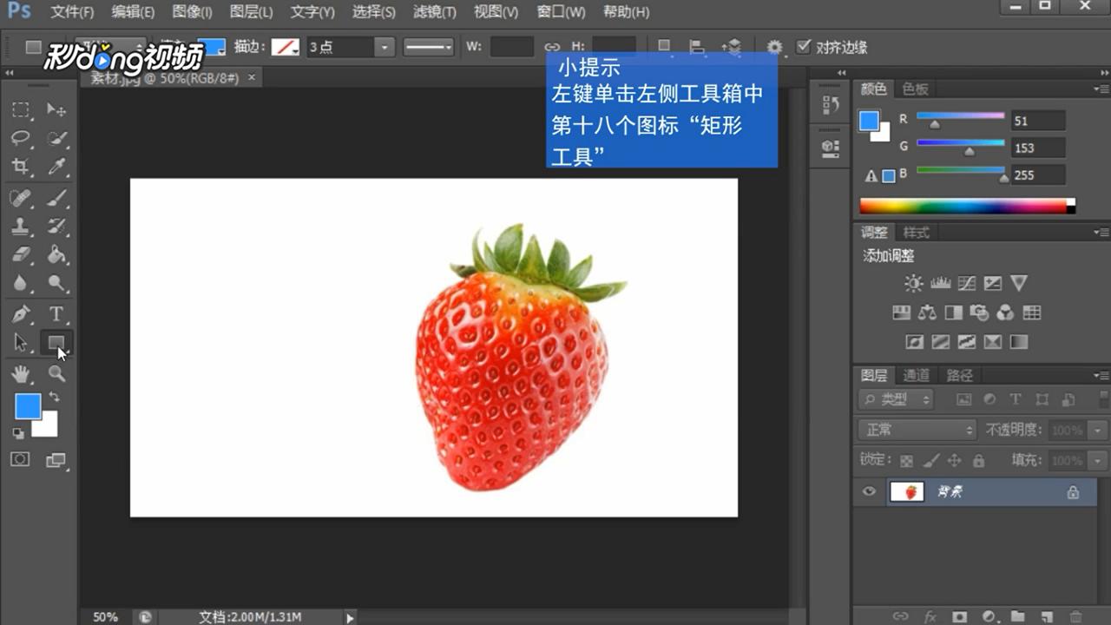Viewport: 1111px width, 625px height.
Task: Select the Hand tool
Action: [x=21, y=374]
